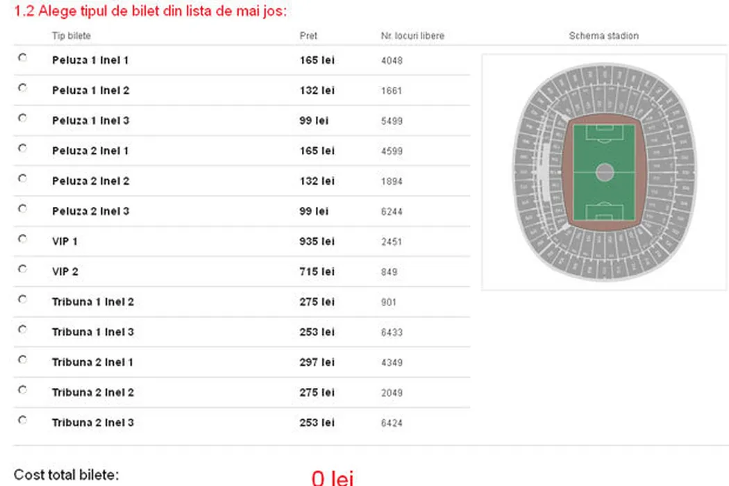The image size is (729, 486).
Task: Select the Peluza 2 Inel 1 ticket type
Action: pos(22,149)
